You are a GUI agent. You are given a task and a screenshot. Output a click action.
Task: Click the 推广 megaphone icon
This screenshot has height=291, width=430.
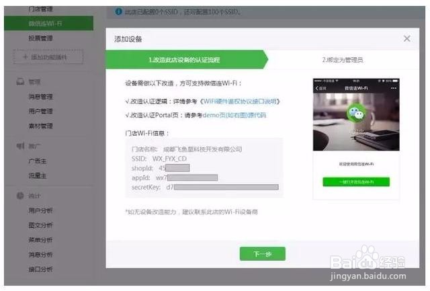click(20, 146)
